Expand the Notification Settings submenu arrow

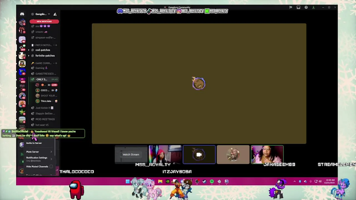point(51,159)
